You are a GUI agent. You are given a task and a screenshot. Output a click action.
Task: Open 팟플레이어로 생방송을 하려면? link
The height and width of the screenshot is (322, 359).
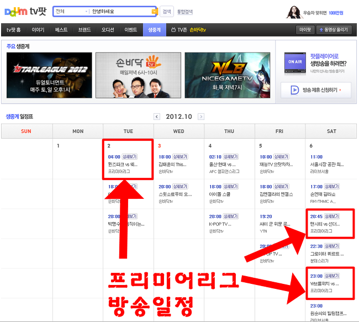328,60
